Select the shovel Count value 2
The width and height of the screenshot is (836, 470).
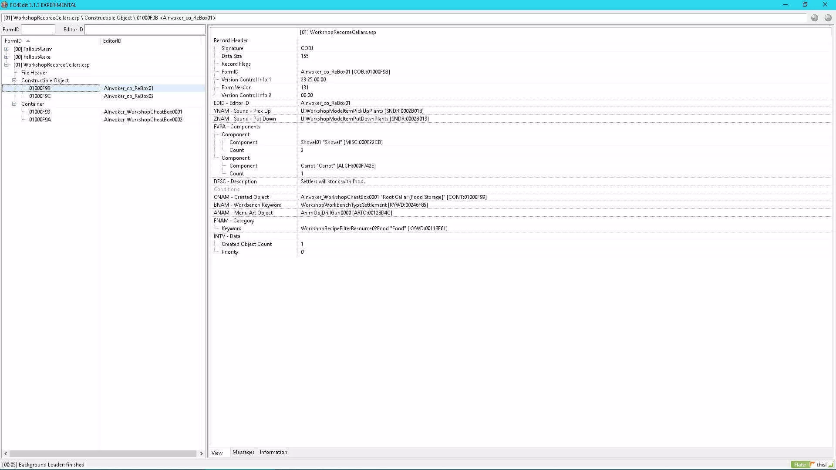point(302,150)
